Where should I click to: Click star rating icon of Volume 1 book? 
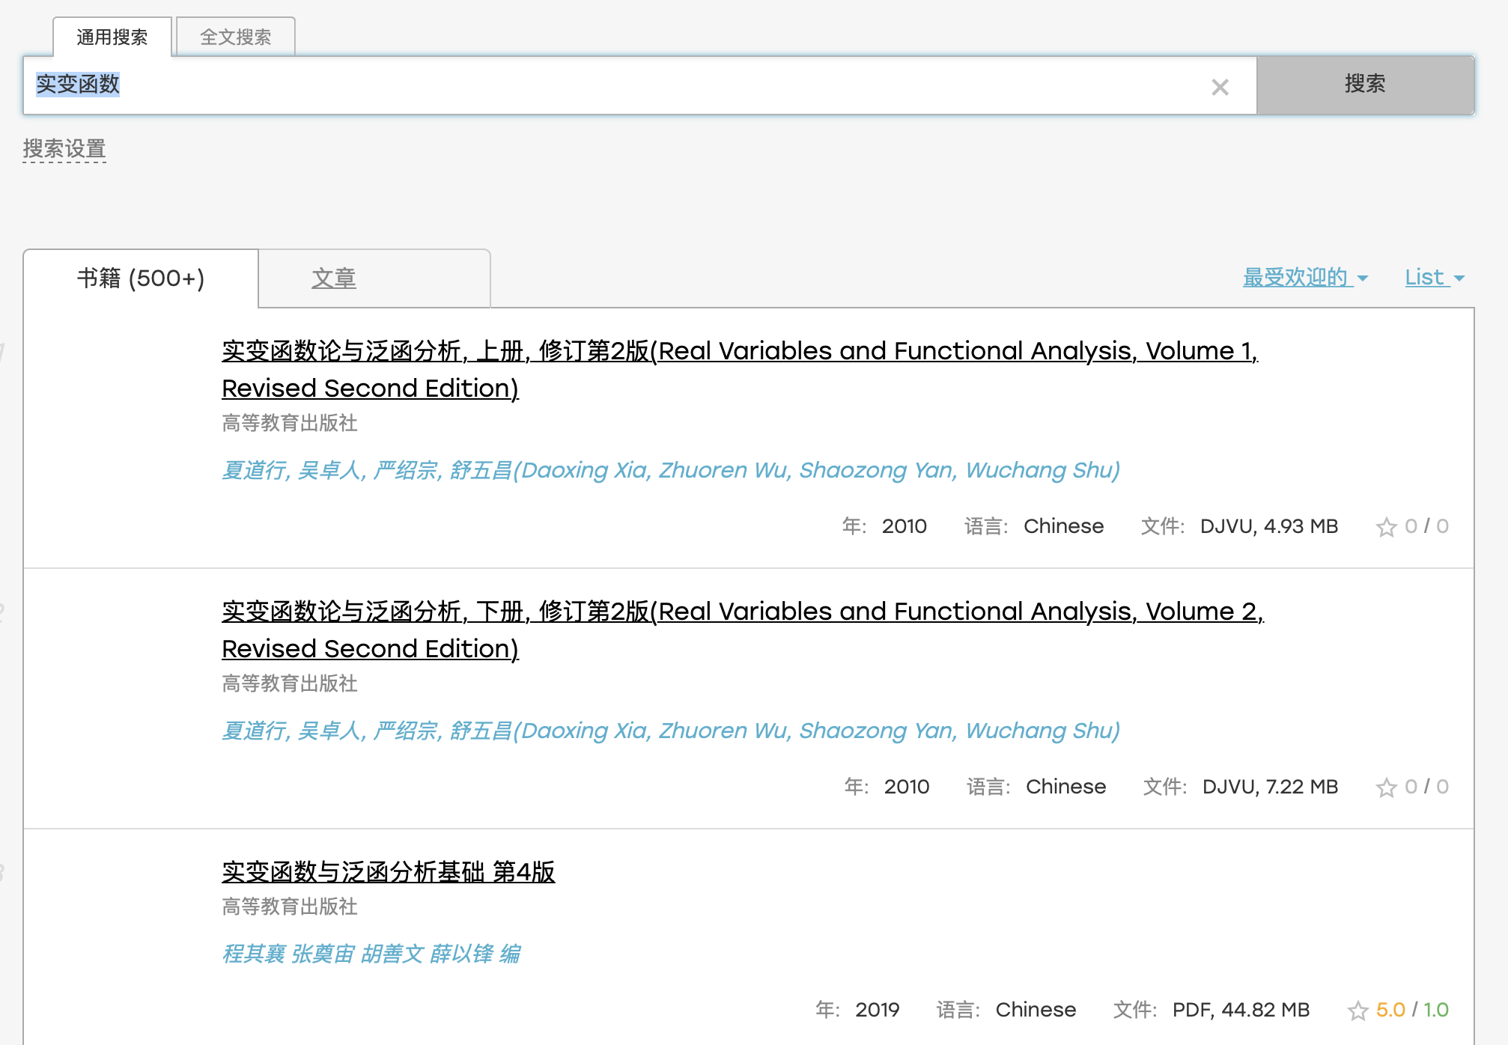tap(1386, 527)
